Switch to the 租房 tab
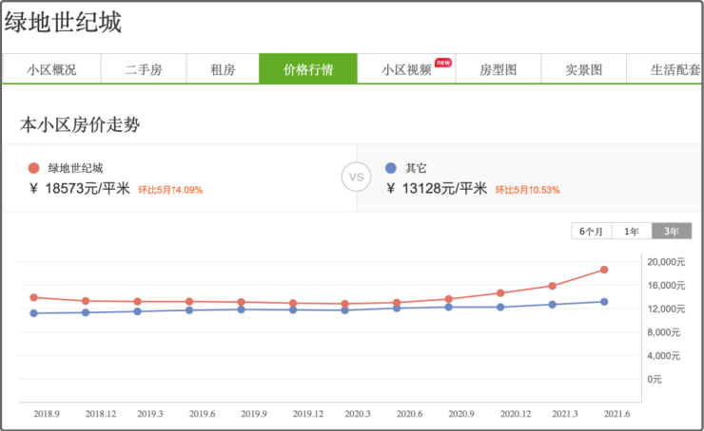 click(223, 70)
